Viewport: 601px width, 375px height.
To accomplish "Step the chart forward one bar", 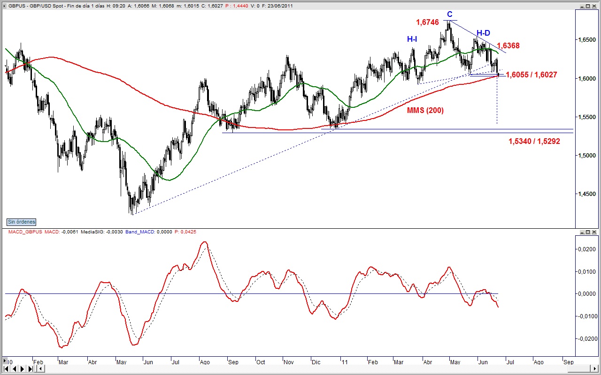I will [22, 368].
